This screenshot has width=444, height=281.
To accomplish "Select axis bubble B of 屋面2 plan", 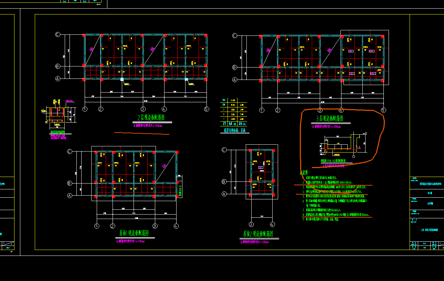I will (224, 181).
